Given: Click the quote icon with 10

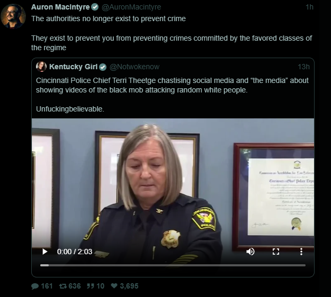Looking at the screenshot, I should pyautogui.click(x=90, y=286).
